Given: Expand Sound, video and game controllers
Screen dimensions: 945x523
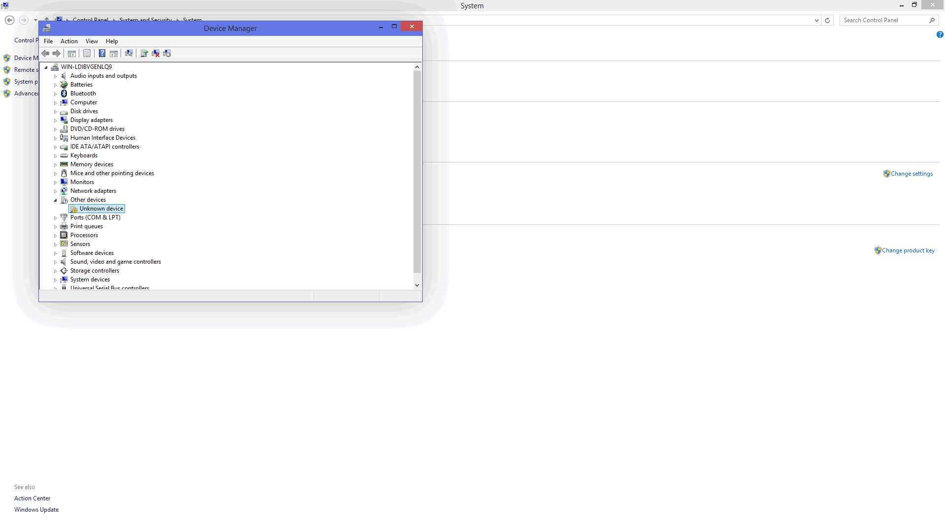Looking at the screenshot, I should (x=55, y=262).
